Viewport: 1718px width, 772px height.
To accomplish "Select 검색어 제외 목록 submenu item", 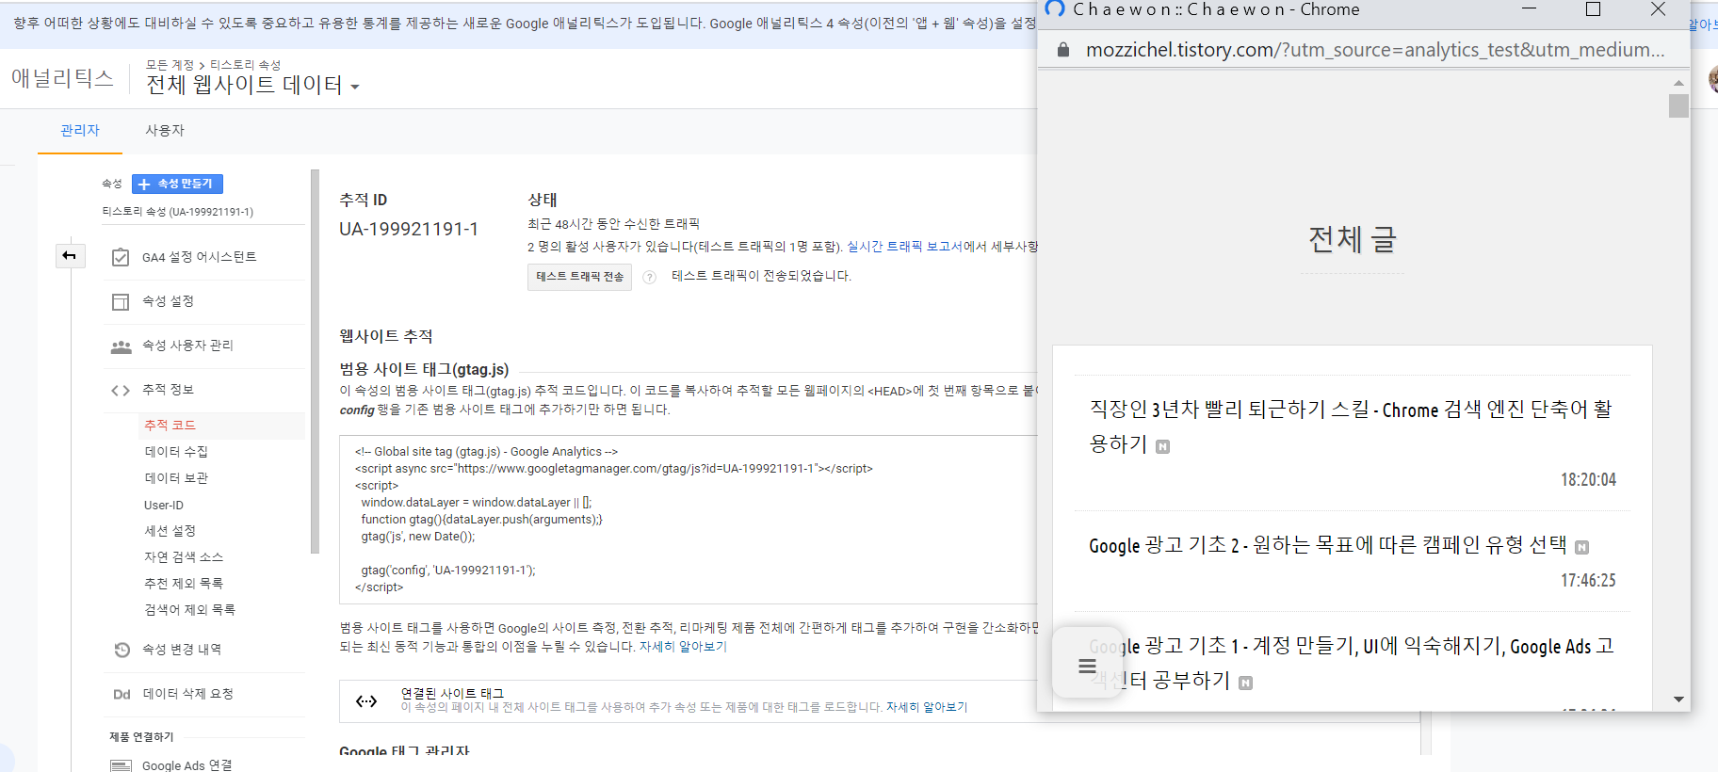I will [x=189, y=610].
